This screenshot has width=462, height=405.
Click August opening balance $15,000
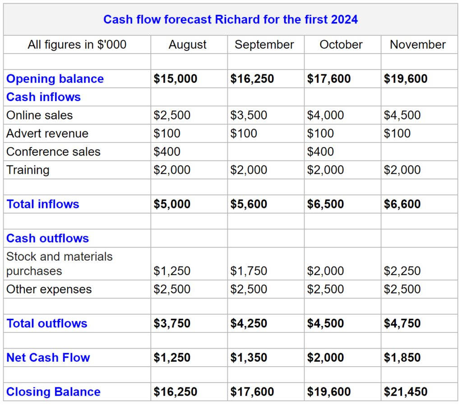tap(176, 78)
